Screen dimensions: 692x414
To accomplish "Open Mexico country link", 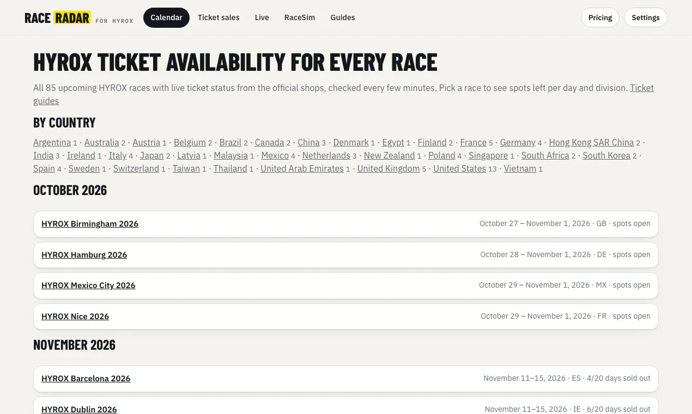I will (x=275, y=155).
